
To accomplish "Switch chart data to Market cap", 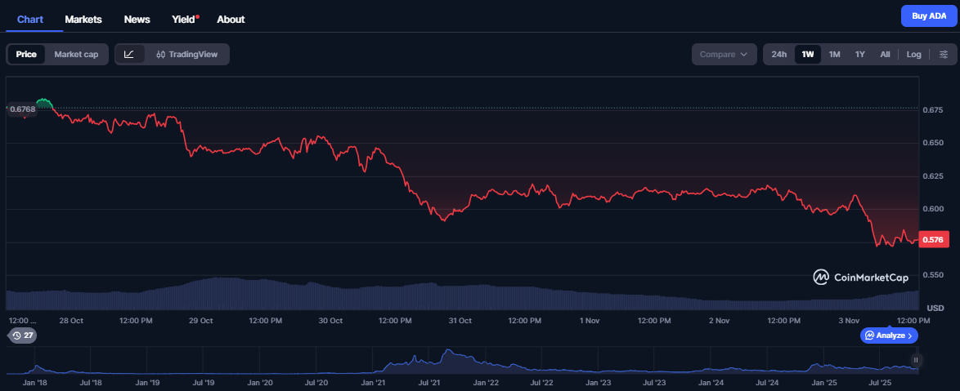I will point(76,55).
